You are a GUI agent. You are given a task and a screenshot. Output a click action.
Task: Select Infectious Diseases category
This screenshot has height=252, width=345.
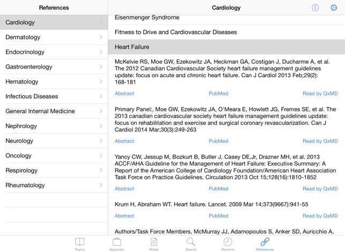point(32,97)
